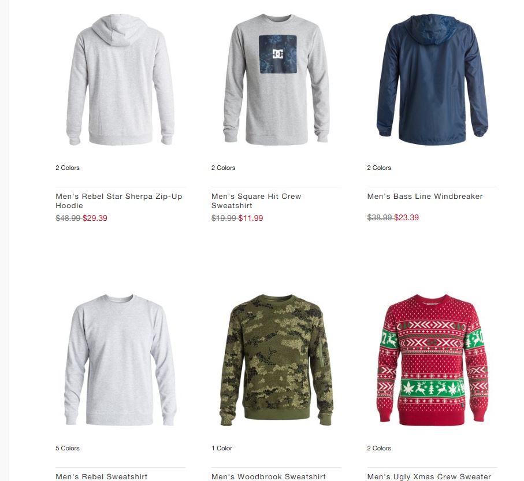Viewport: 524px width, 481px height.
Task: Open the Square Hit Crew sweatshirt image
Action: pyautogui.click(x=276, y=80)
